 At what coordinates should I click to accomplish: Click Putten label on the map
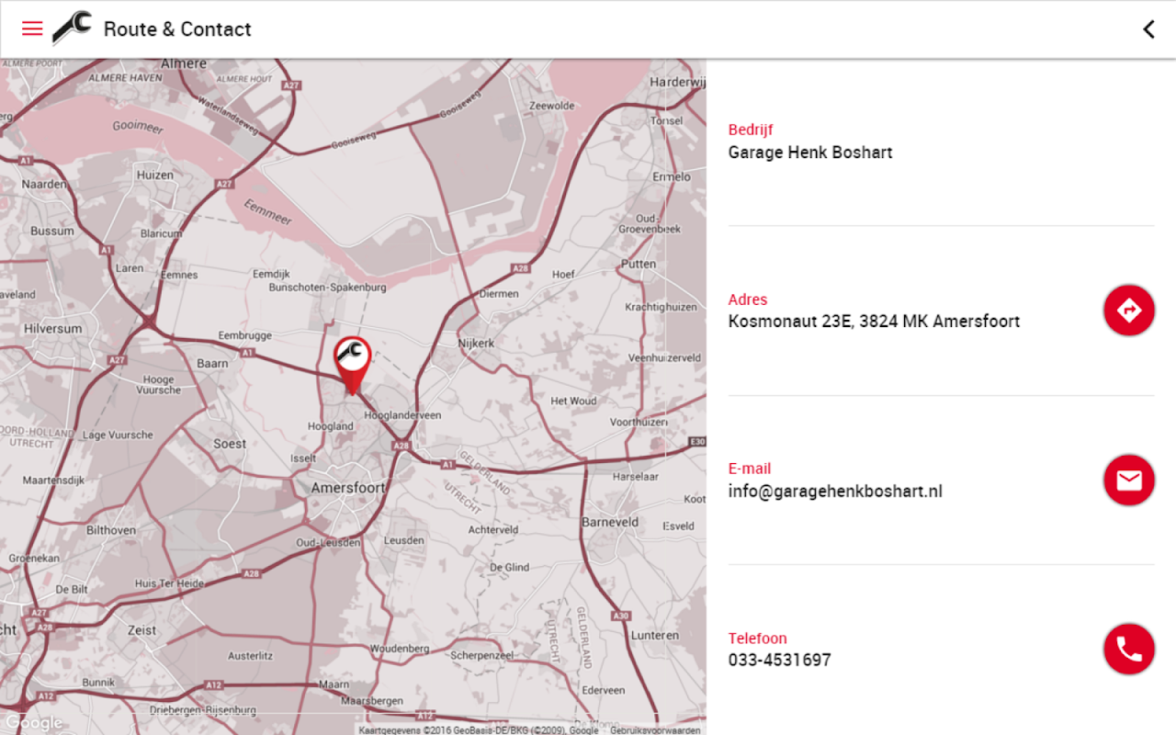click(x=639, y=264)
